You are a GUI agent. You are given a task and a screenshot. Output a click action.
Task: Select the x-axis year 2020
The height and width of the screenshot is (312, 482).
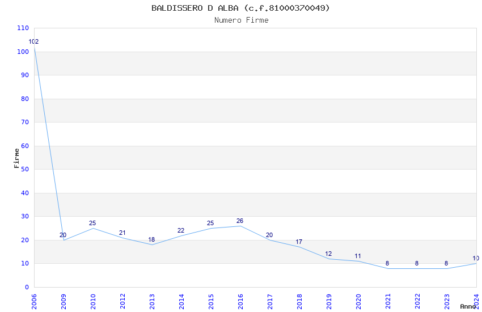(x=358, y=302)
